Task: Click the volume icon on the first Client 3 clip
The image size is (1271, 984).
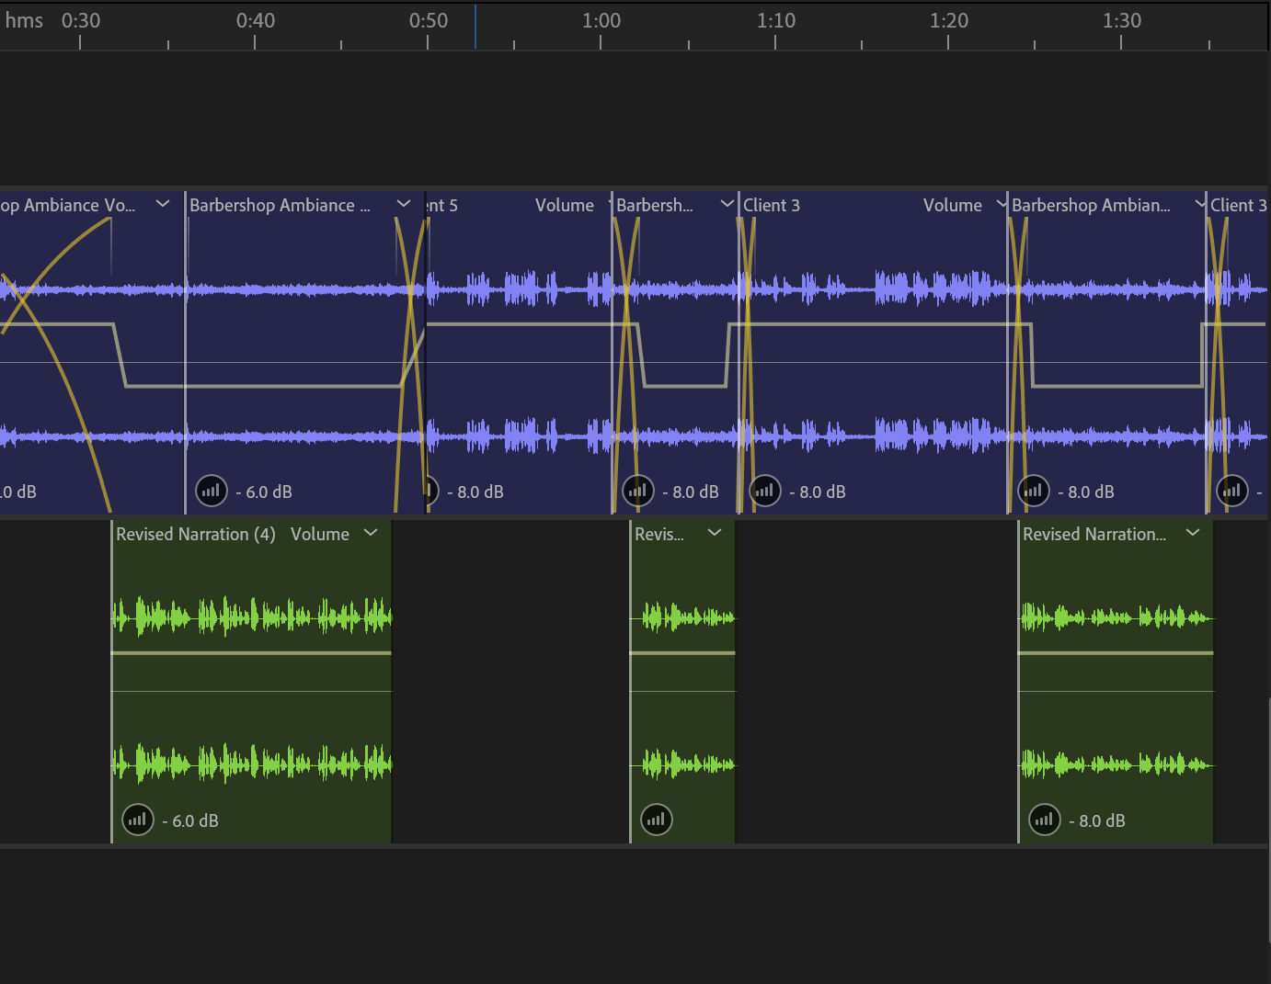Action: click(765, 492)
